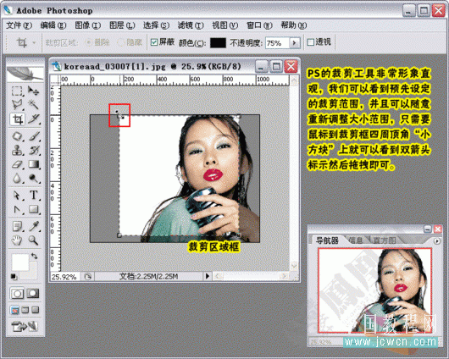Select the Rectangular Marquee tool
Viewport: 449px width, 359px height.
pyautogui.click(x=17, y=91)
